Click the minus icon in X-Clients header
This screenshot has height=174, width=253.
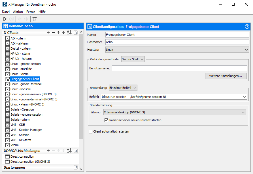pos(53,33)
